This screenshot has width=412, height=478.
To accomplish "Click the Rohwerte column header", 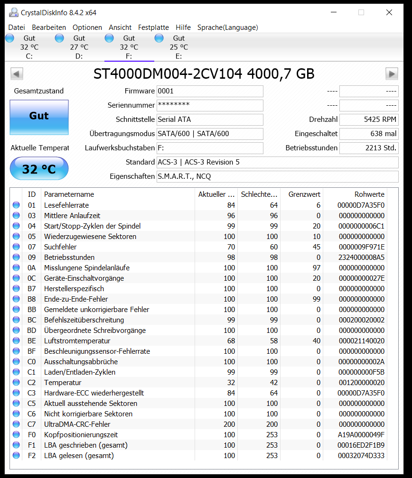I will pyautogui.click(x=369, y=194).
